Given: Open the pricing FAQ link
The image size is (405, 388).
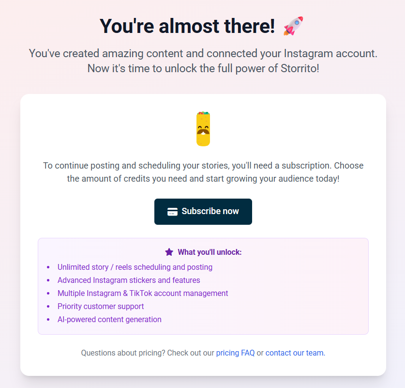Looking at the screenshot, I should (235, 353).
